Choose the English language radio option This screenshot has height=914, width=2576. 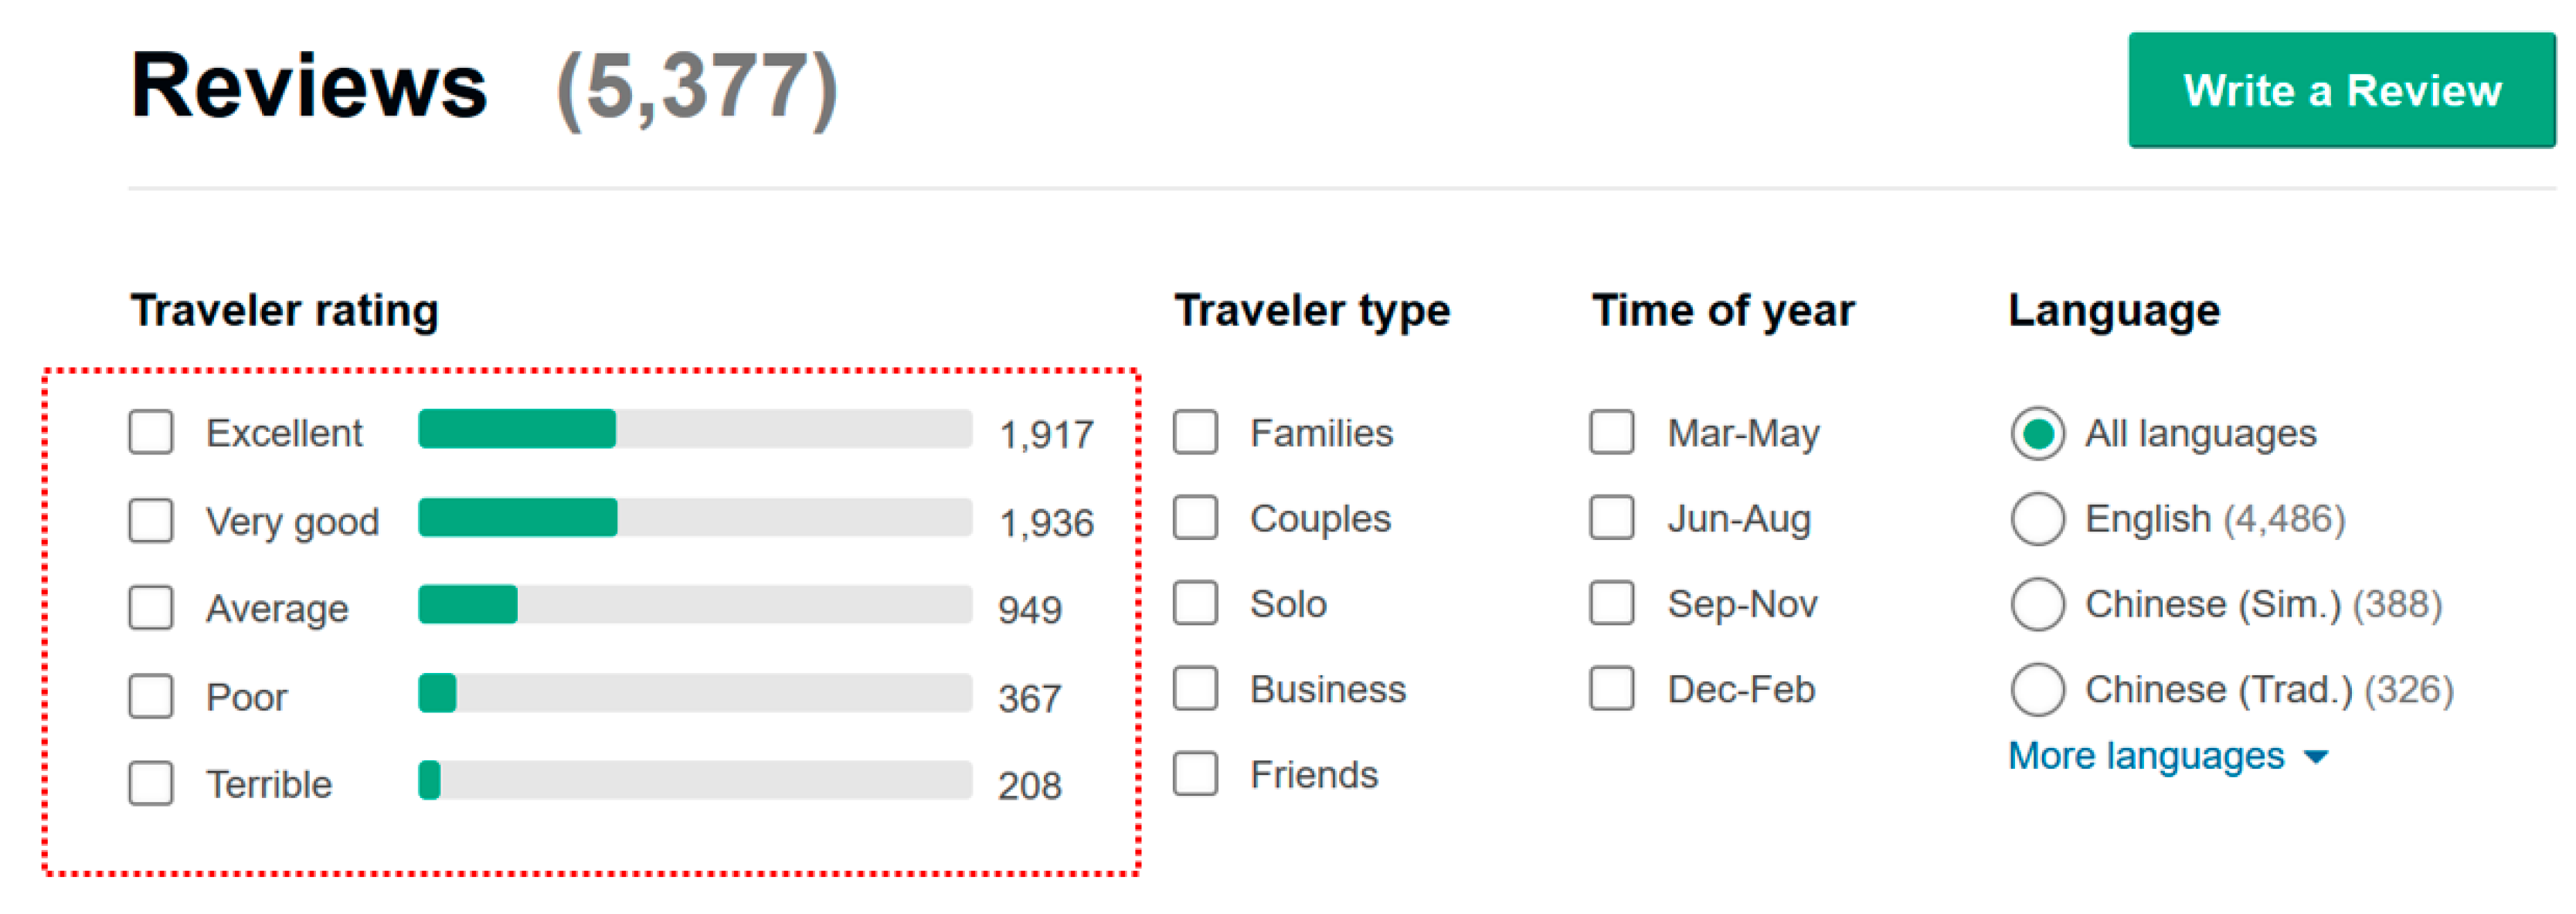click(x=2037, y=519)
